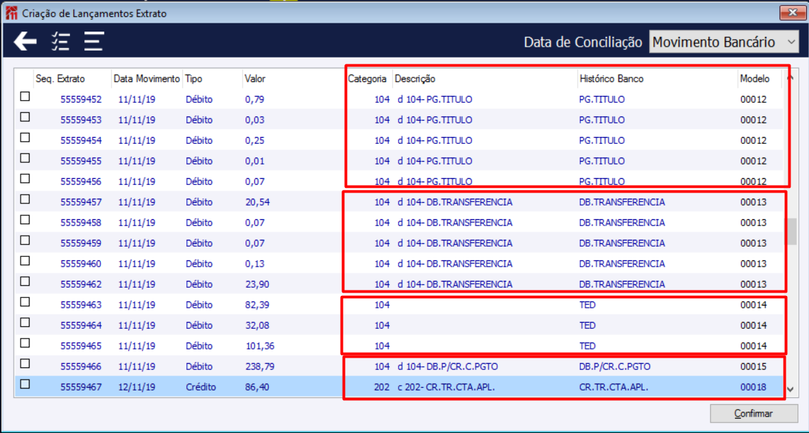
Task: Click the Categoria cell 202
Action: tap(382, 386)
